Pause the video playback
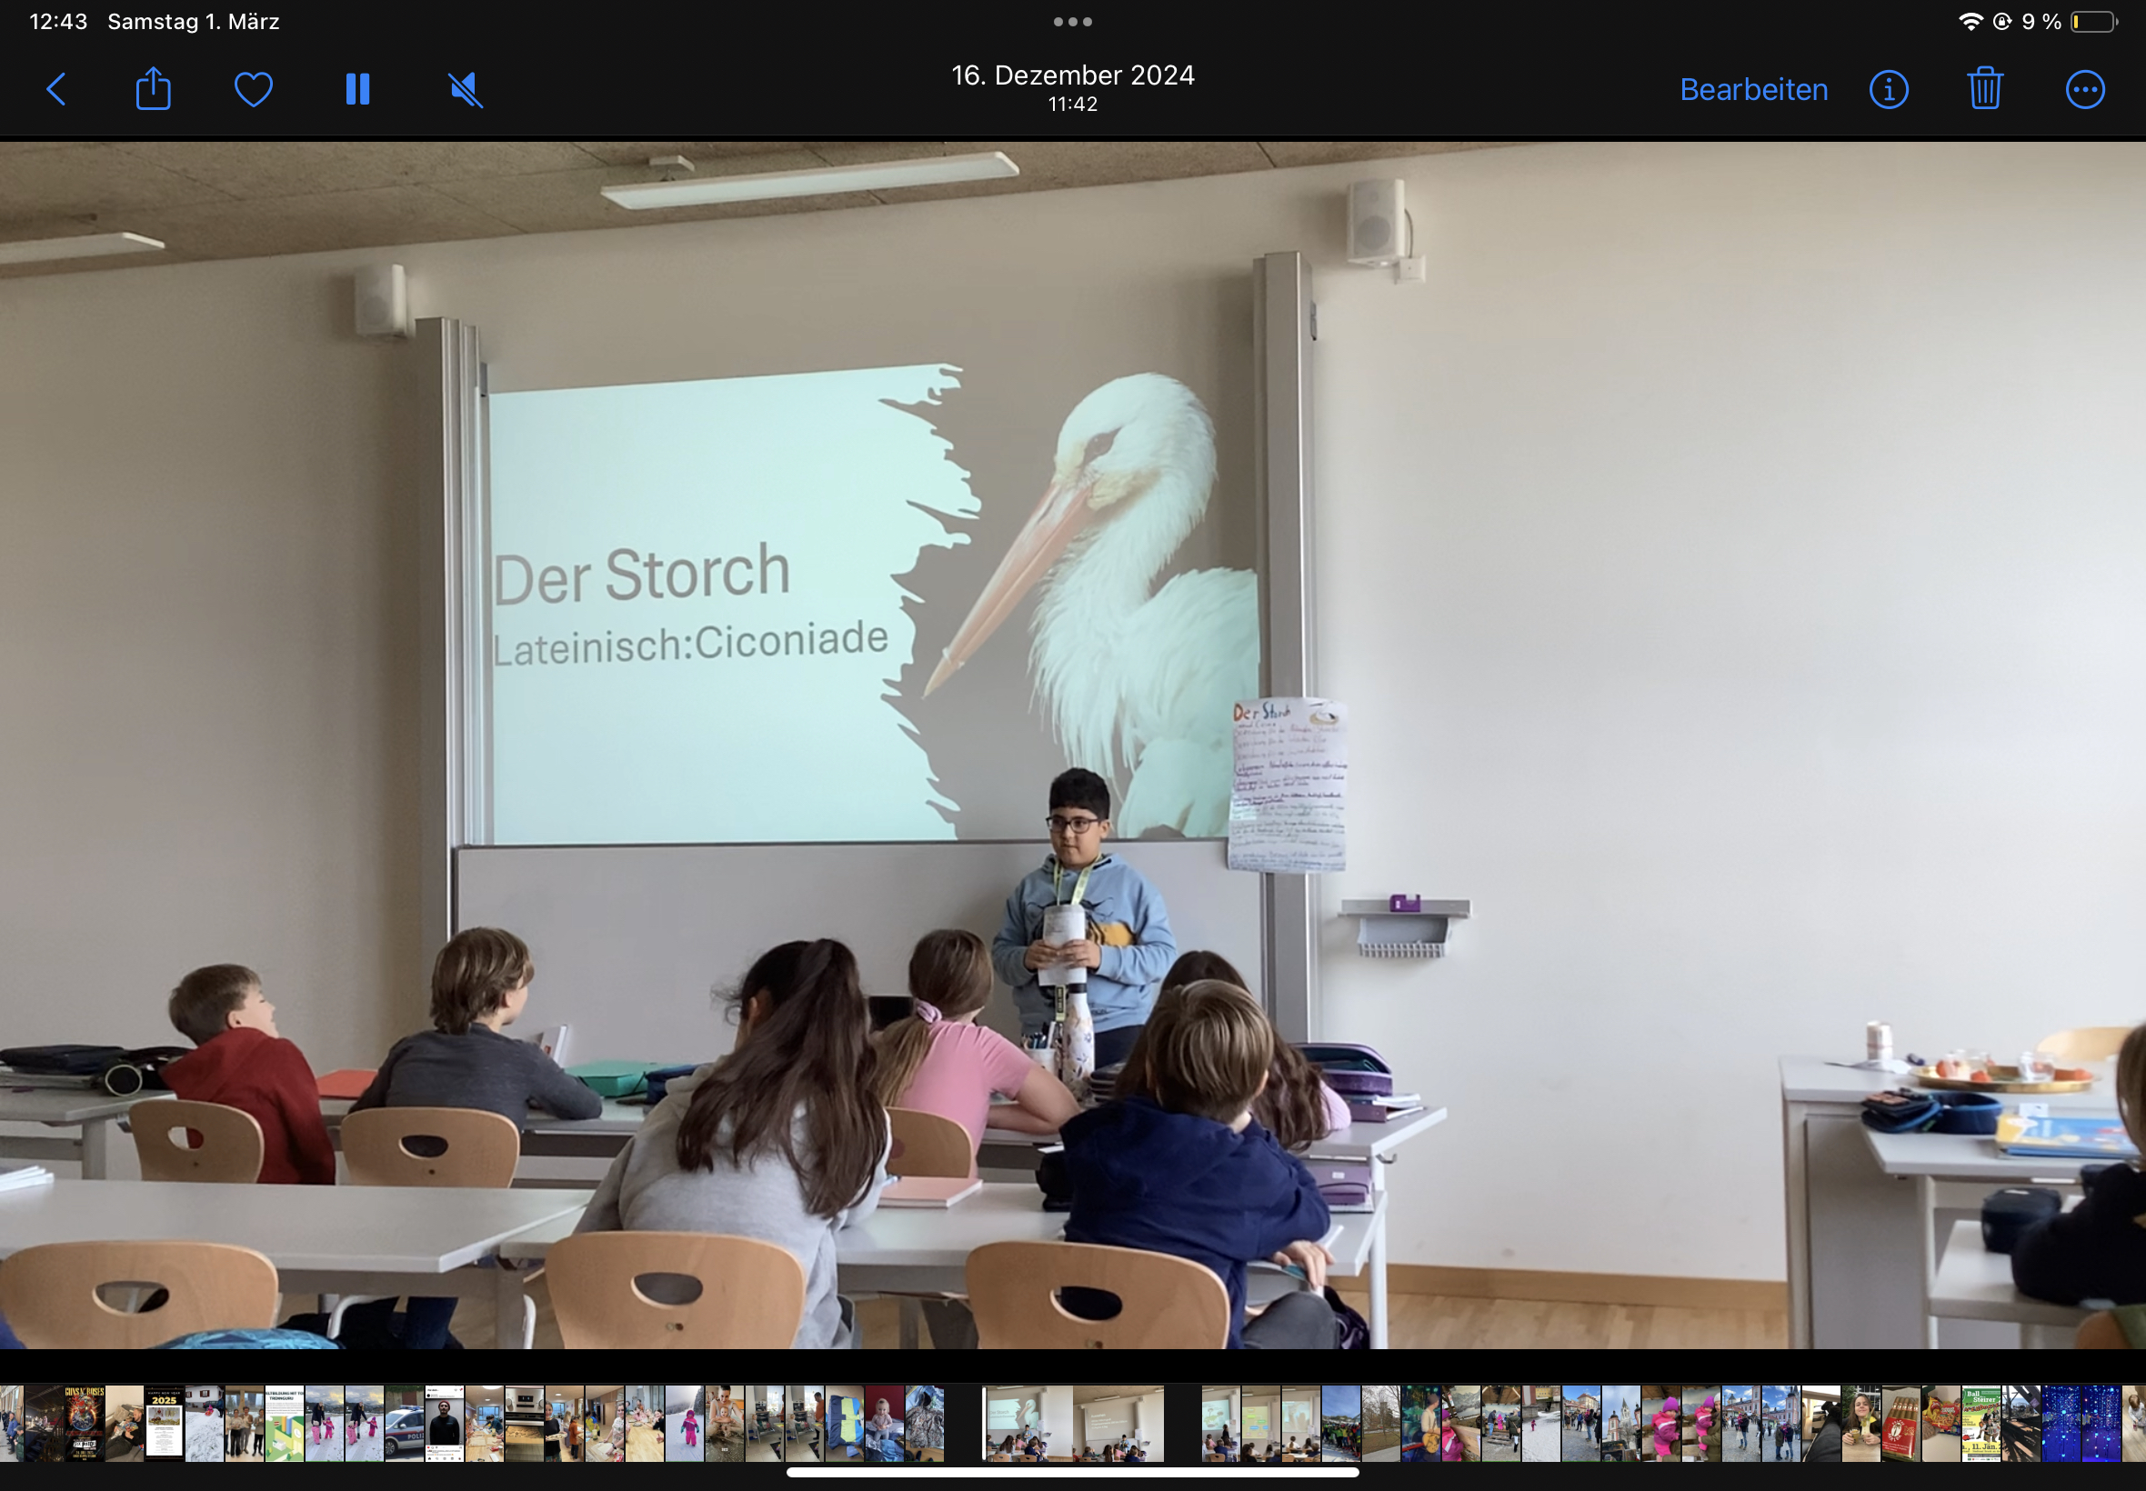2146x1491 pixels. tap(358, 90)
